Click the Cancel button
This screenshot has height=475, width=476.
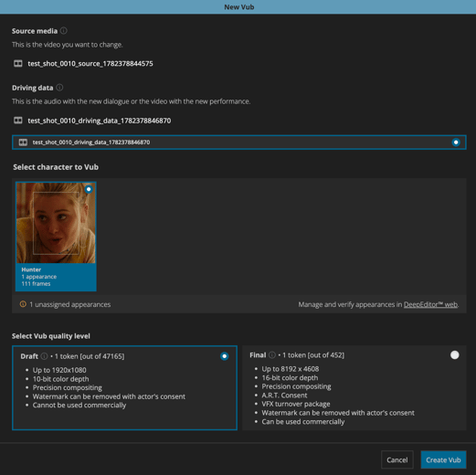tap(397, 459)
